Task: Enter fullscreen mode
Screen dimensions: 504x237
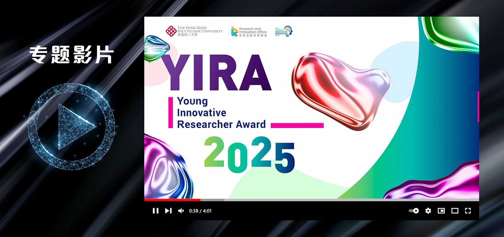Action: tap(468, 211)
